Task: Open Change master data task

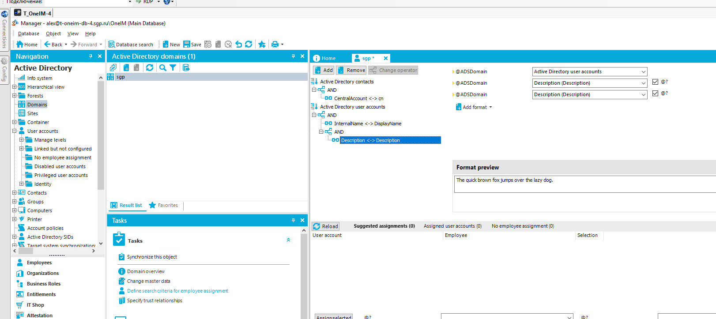Action: pyautogui.click(x=148, y=281)
